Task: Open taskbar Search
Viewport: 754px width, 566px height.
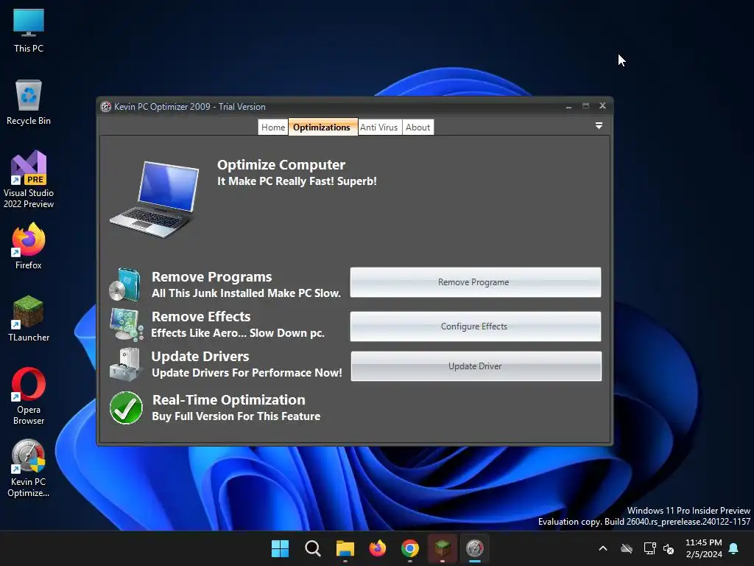Action: pos(312,548)
